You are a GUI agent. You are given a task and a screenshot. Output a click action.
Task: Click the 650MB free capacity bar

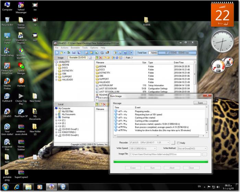click(177, 53)
